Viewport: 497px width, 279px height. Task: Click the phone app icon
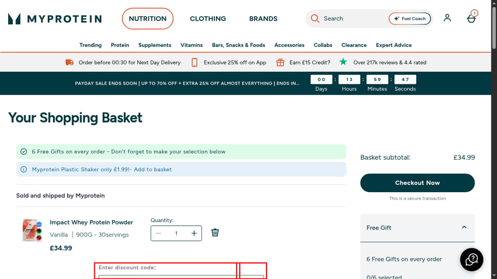click(194, 63)
